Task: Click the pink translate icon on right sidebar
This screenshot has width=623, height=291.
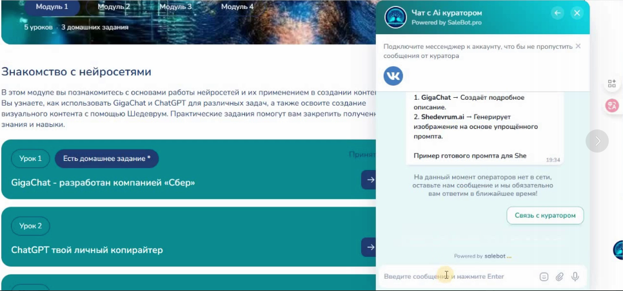Action: click(x=612, y=106)
